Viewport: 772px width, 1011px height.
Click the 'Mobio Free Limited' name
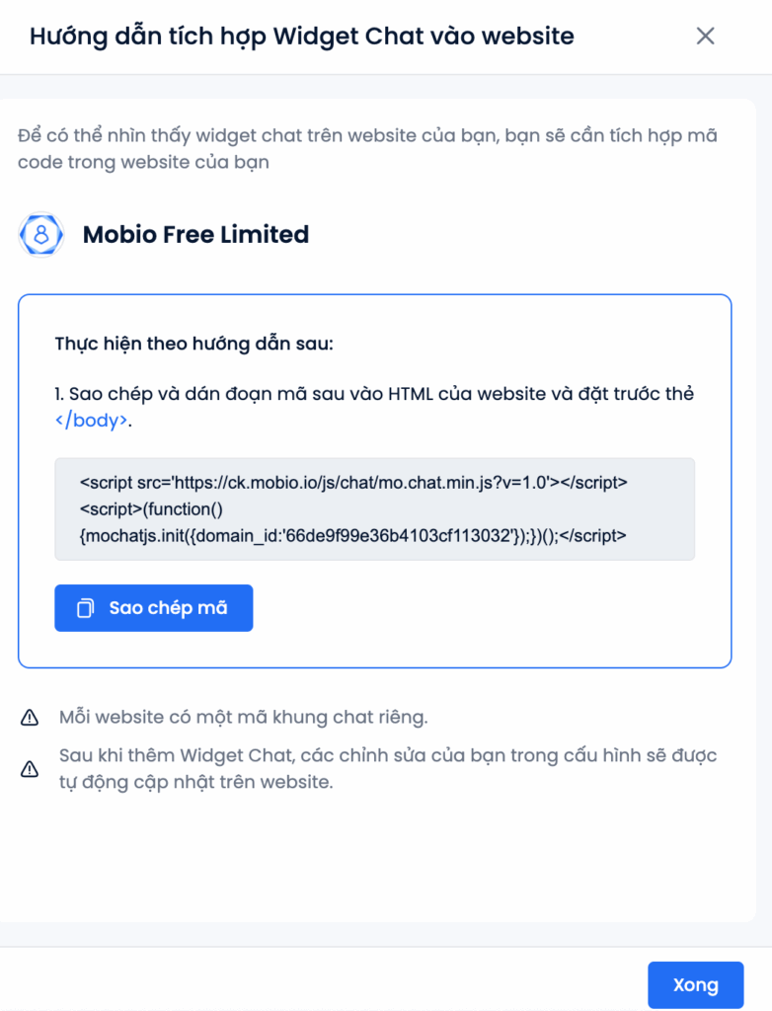coord(196,234)
